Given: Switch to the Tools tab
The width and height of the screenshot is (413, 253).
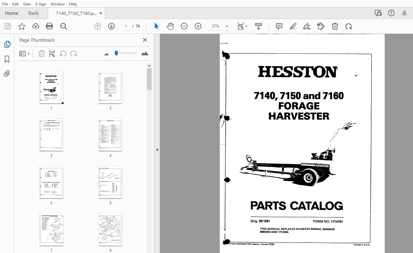Looking at the screenshot, I should [33, 13].
